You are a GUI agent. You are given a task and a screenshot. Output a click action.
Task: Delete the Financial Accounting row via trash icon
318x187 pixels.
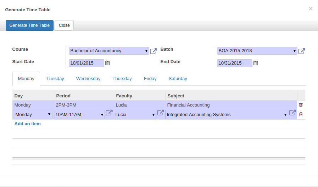(301, 104)
